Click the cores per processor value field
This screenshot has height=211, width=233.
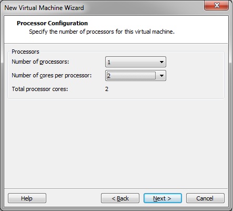[x=131, y=76]
